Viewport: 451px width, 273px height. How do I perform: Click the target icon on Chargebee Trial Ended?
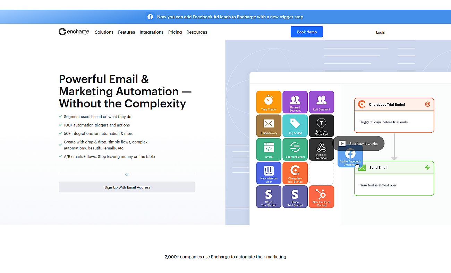427,104
